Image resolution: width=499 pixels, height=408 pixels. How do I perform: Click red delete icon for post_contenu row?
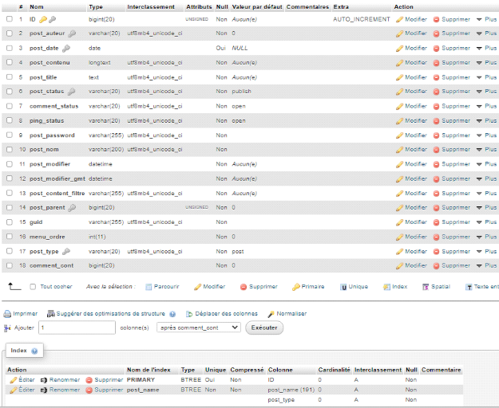(436, 63)
